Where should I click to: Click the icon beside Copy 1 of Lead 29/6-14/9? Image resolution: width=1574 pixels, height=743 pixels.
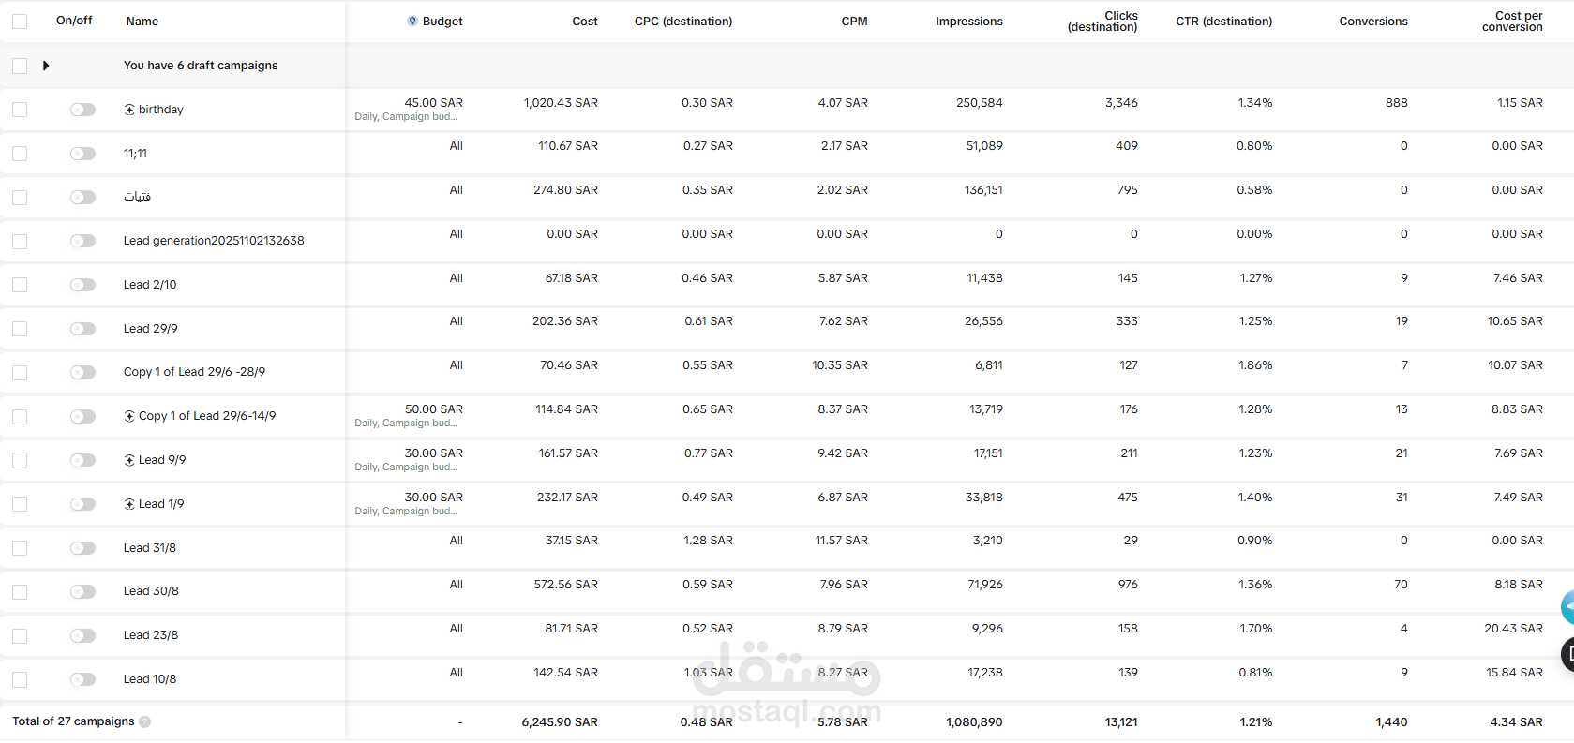[129, 416]
